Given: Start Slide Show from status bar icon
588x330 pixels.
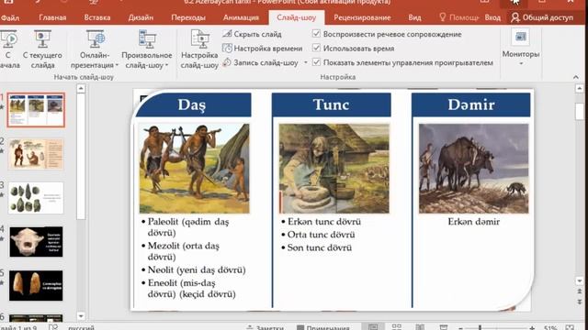Looking at the screenshot, I should click(x=443, y=327).
